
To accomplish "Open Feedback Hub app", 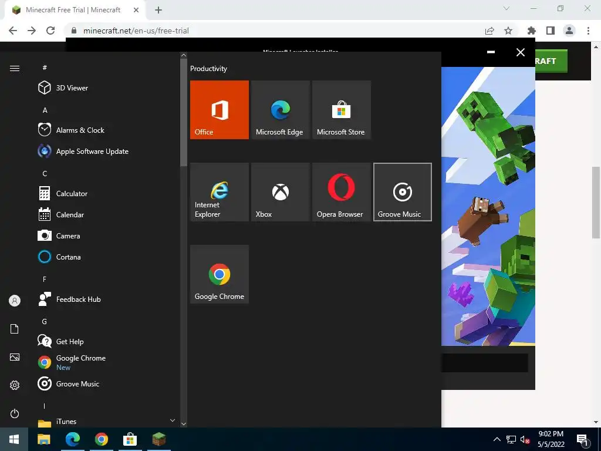I will 107,299.
